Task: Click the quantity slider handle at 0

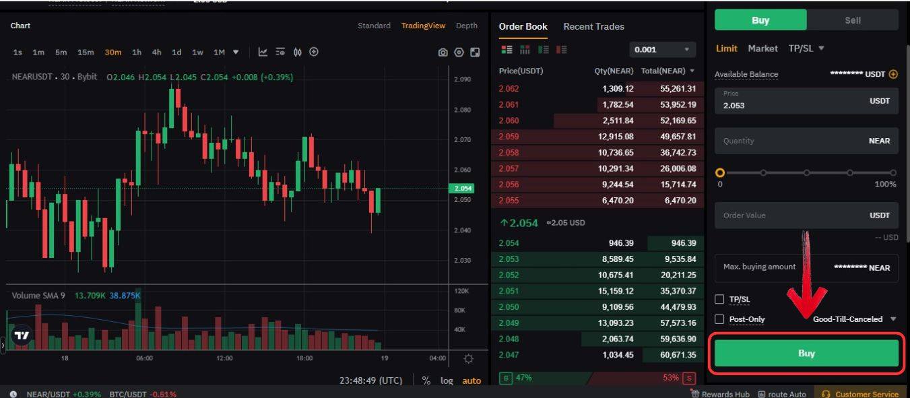Action: 720,172
